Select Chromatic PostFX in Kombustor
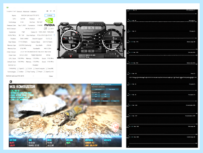The width and height of the screenshot is (203, 153). pyautogui.click(x=105, y=101)
